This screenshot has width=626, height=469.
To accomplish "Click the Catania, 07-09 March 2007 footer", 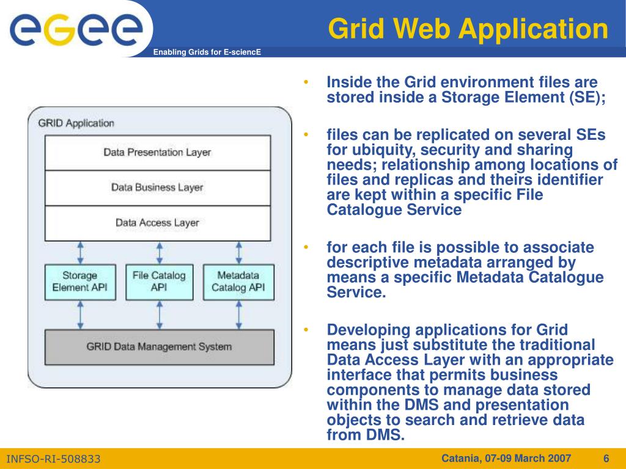I will click(x=506, y=458).
